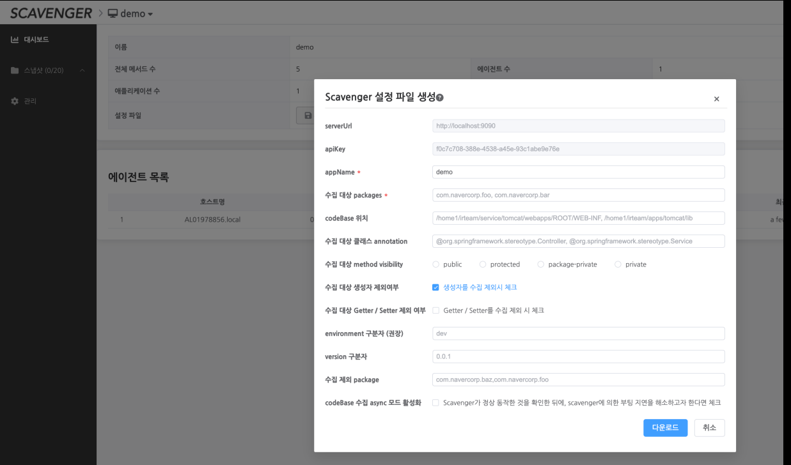
Task: Focus the environment 구분자 input
Action: [579, 333]
